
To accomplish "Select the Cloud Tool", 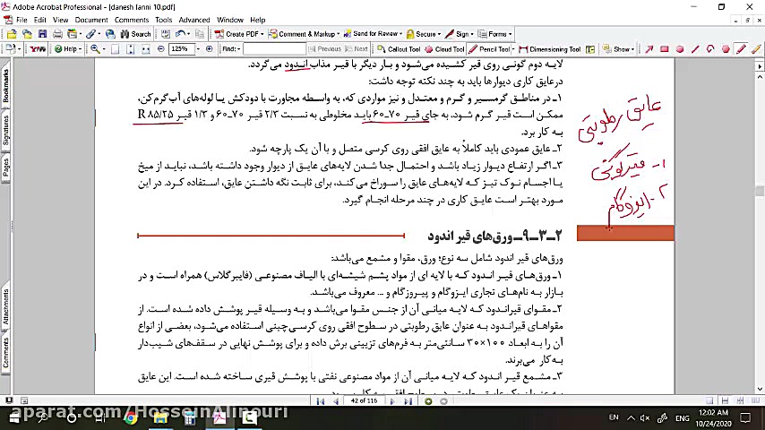I will point(444,48).
